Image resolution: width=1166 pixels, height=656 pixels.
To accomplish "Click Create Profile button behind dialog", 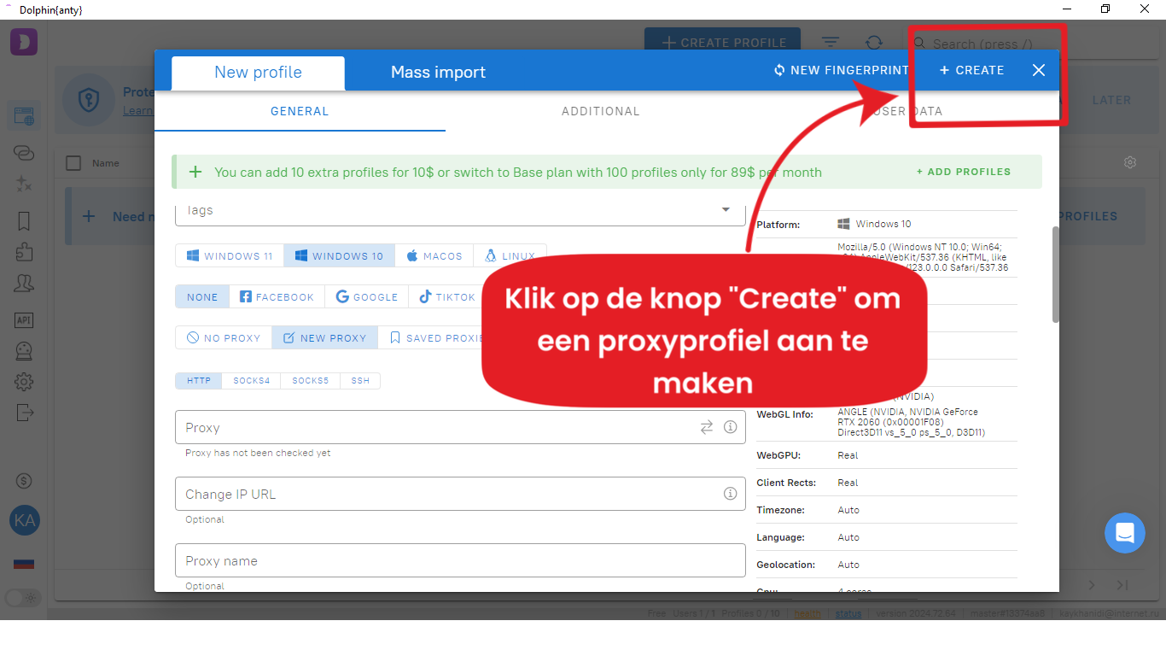I will click(x=723, y=42).
